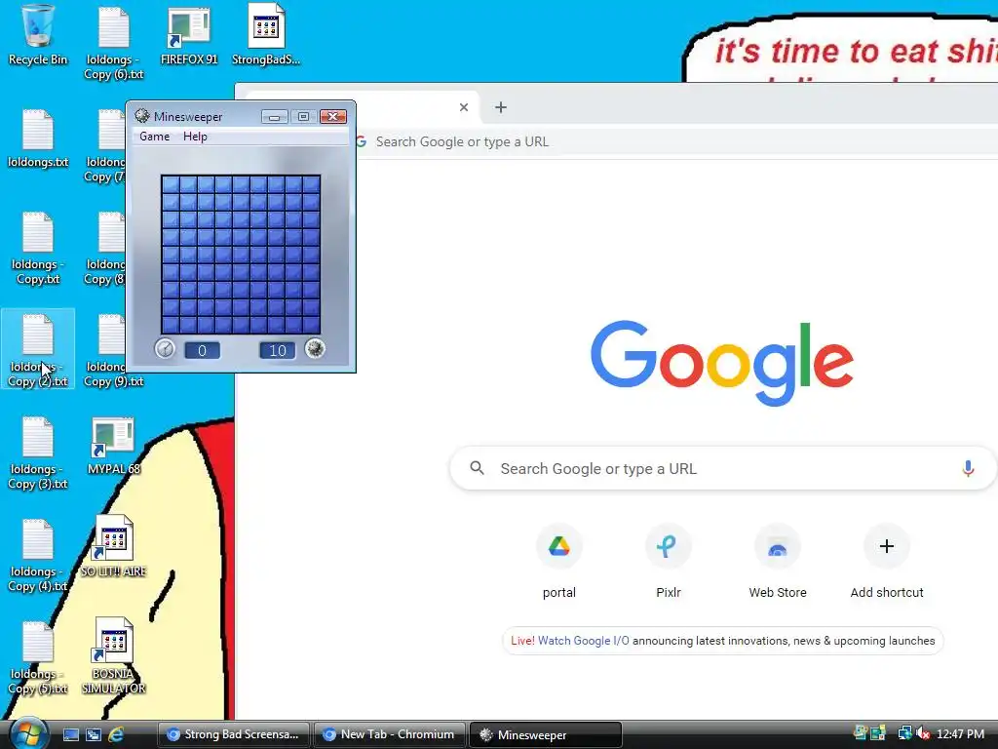Image resolution: width=998 pixels, height=749 pixels.
Task: Select loldongs - Copy (6).txt file icon
Action: coord(114,43)
